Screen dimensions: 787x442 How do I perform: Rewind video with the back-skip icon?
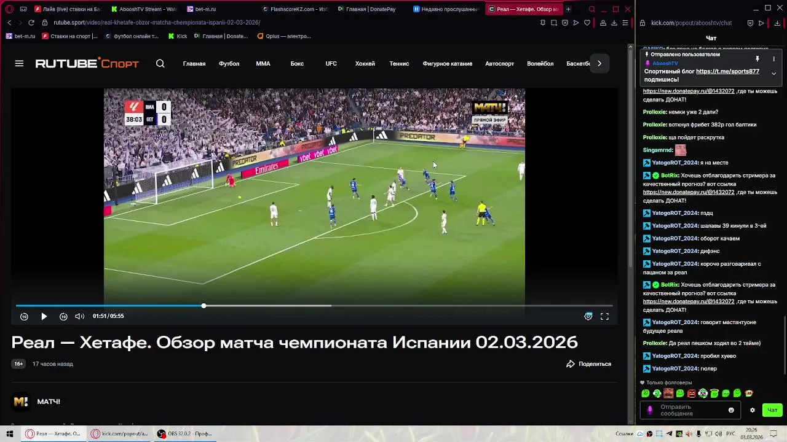click(24, 316)
